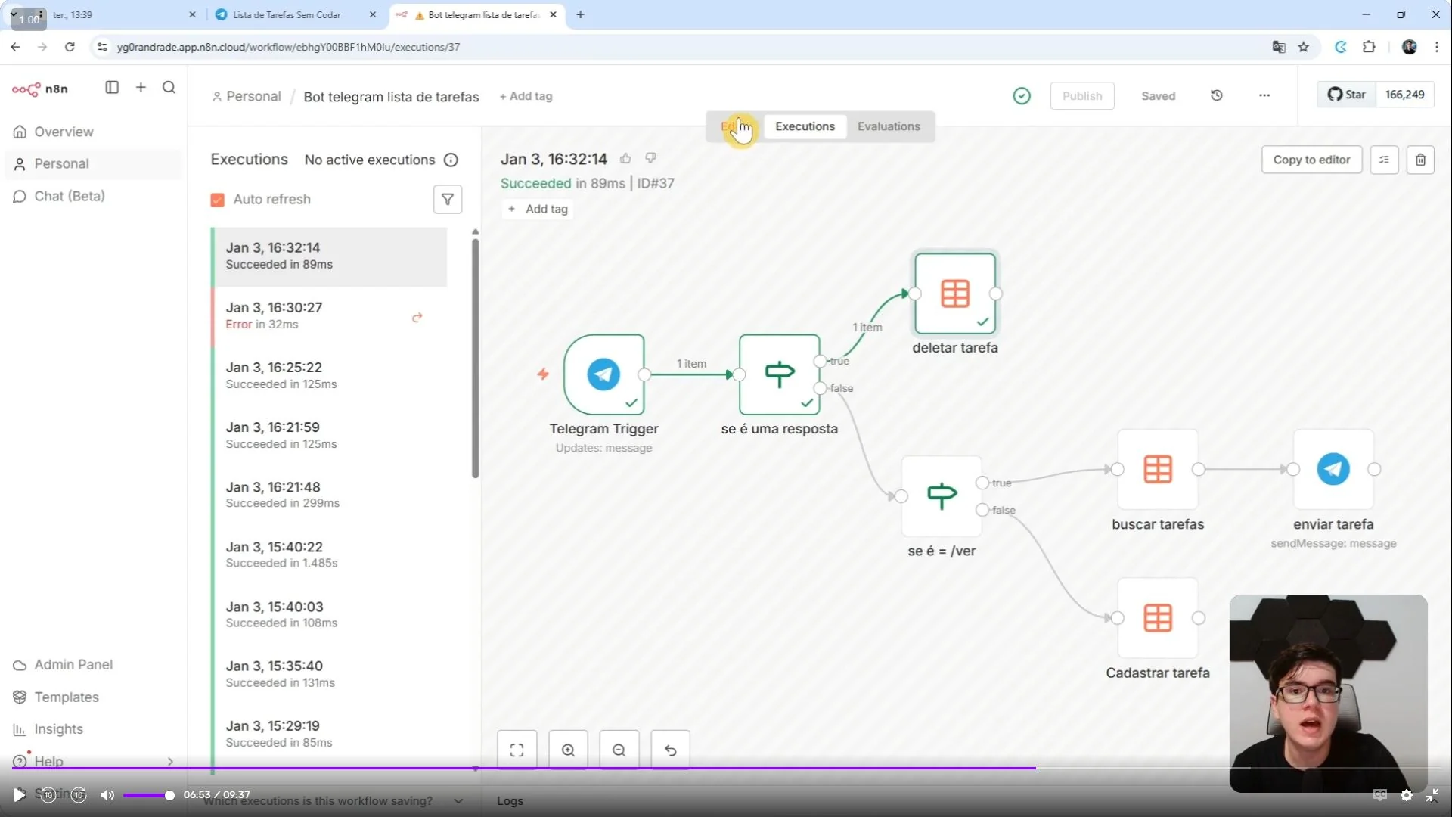Screen dimensions: 1452x817
Task: Switch to the Evaluations tab
Action: coord(889,127)
